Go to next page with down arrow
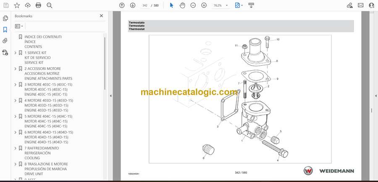The height and width of the screenshot is (182, 378). point(133,5)
